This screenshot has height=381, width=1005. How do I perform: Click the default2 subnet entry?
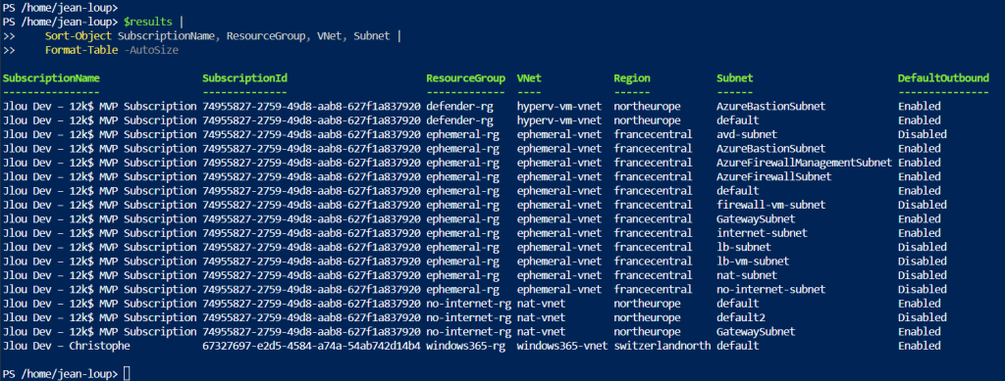tap(741, 317)
